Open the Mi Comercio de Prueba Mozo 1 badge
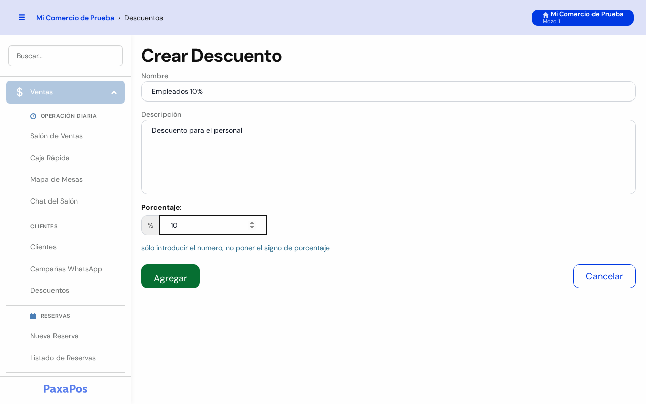Screen dimensions: 646x404 tap(583, 18)
